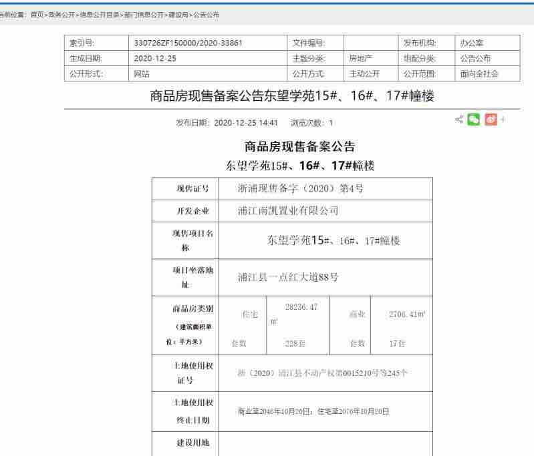Screen dimensions: 534x456
Task: Click residential area value 28236.47
Action: pos(301,307)
